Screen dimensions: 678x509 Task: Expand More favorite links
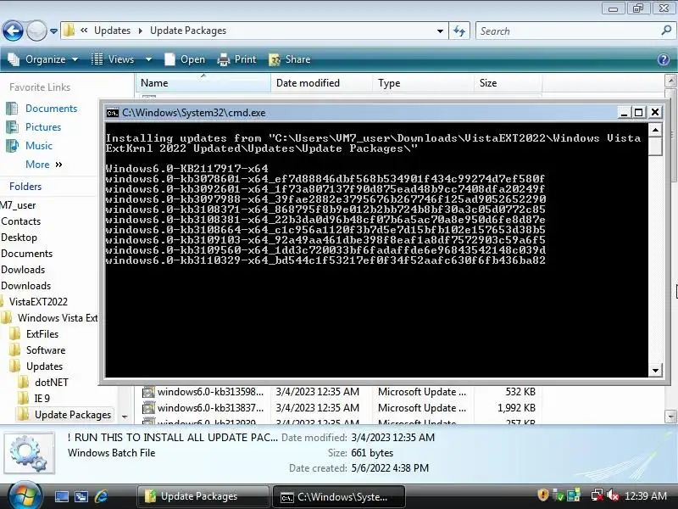(44, 165)
